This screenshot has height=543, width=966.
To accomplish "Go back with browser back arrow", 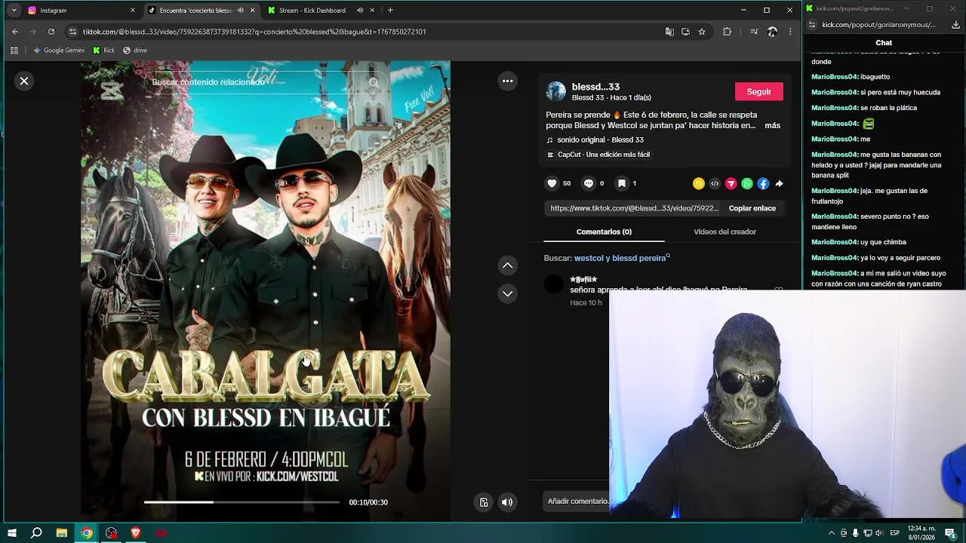I will (x=15, y=32).
